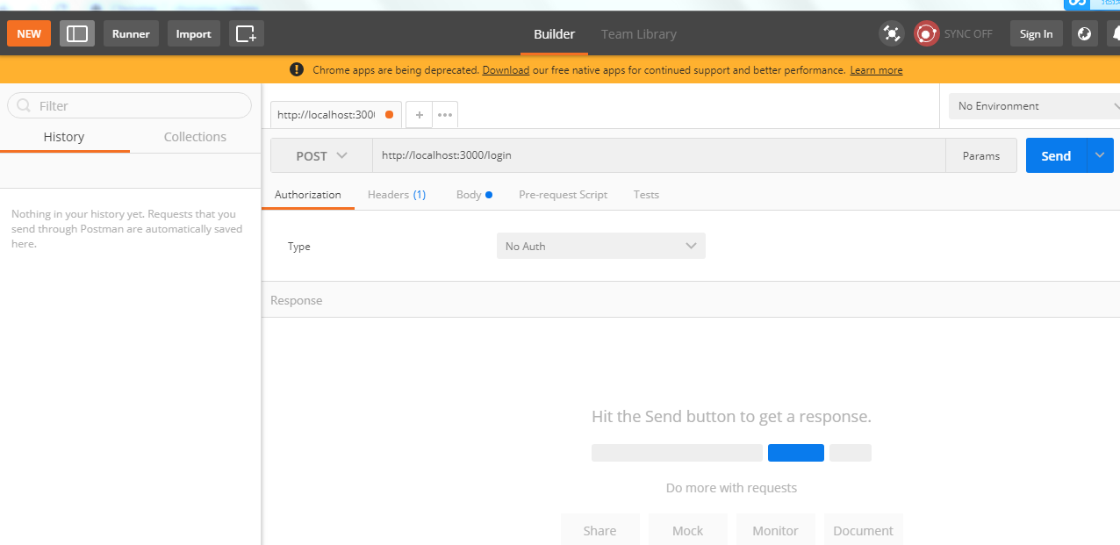The image size is (1120, 545).
Task: Select the History sidebar tab
Action: (x=64, y=137)
